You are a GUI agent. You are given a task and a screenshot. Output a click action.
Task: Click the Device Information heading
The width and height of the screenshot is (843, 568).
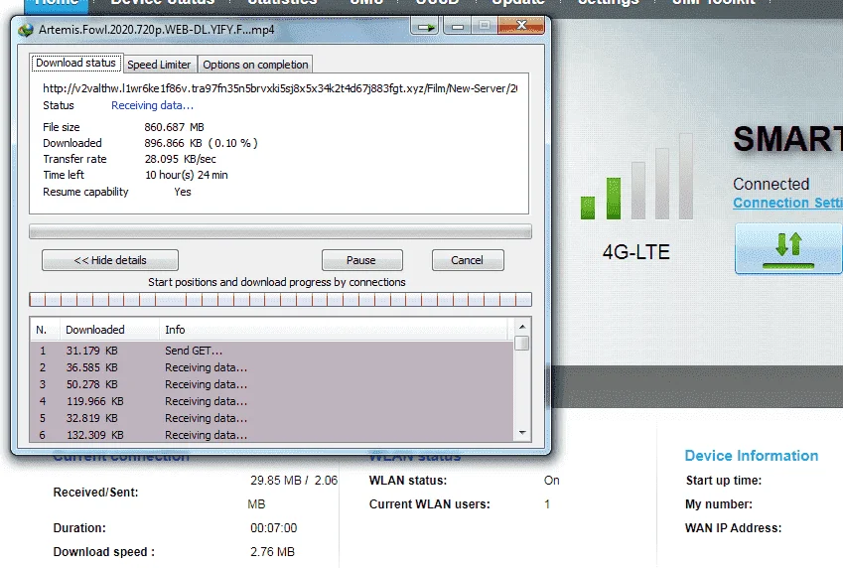pyautogui.click(x=751, y=456)
